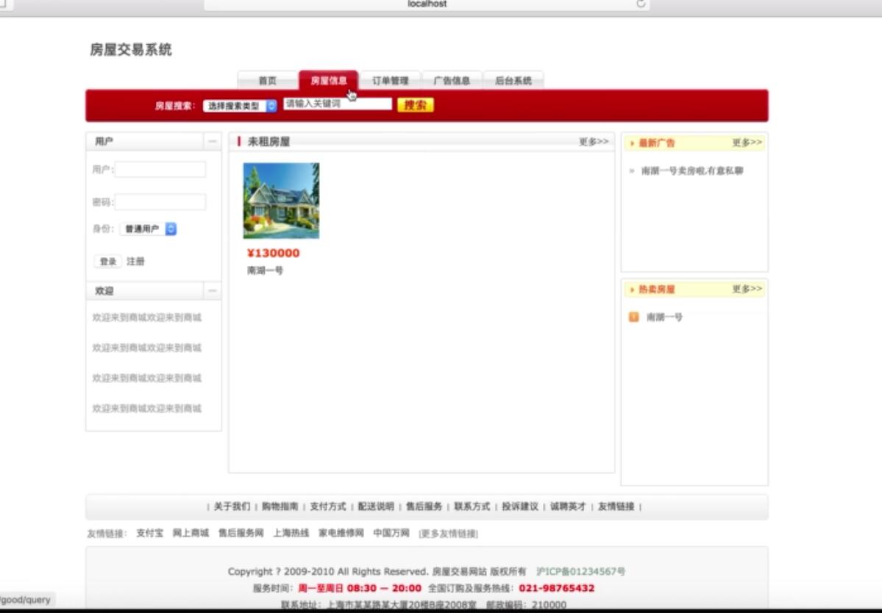Screen dimensions: 882x613
Task: Click the 登录 button
Action: point(107,261)
